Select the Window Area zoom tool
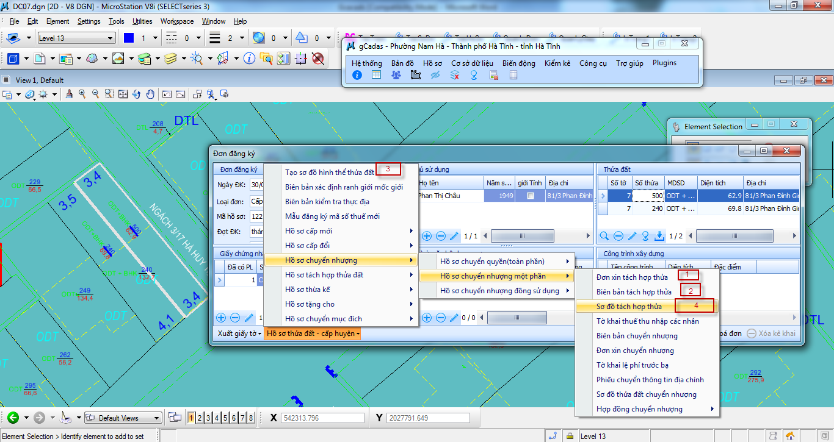Viewport: 834px width, 442px height. coord(109,94)
